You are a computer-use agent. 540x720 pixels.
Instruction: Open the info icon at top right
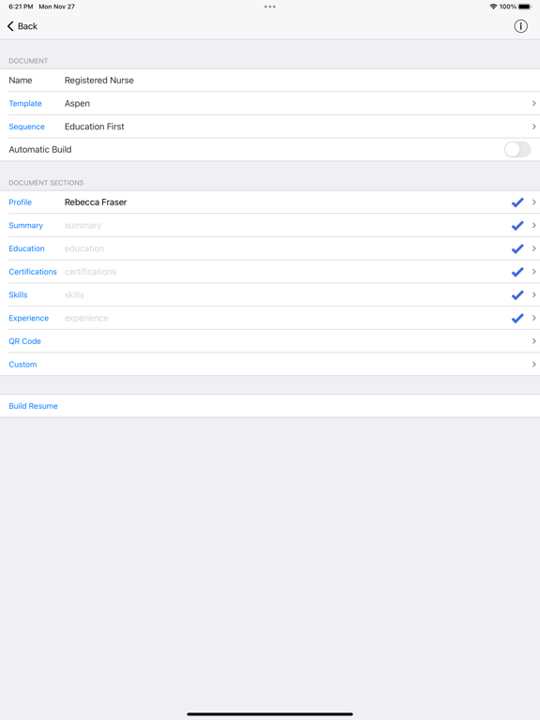coord(520,26)
